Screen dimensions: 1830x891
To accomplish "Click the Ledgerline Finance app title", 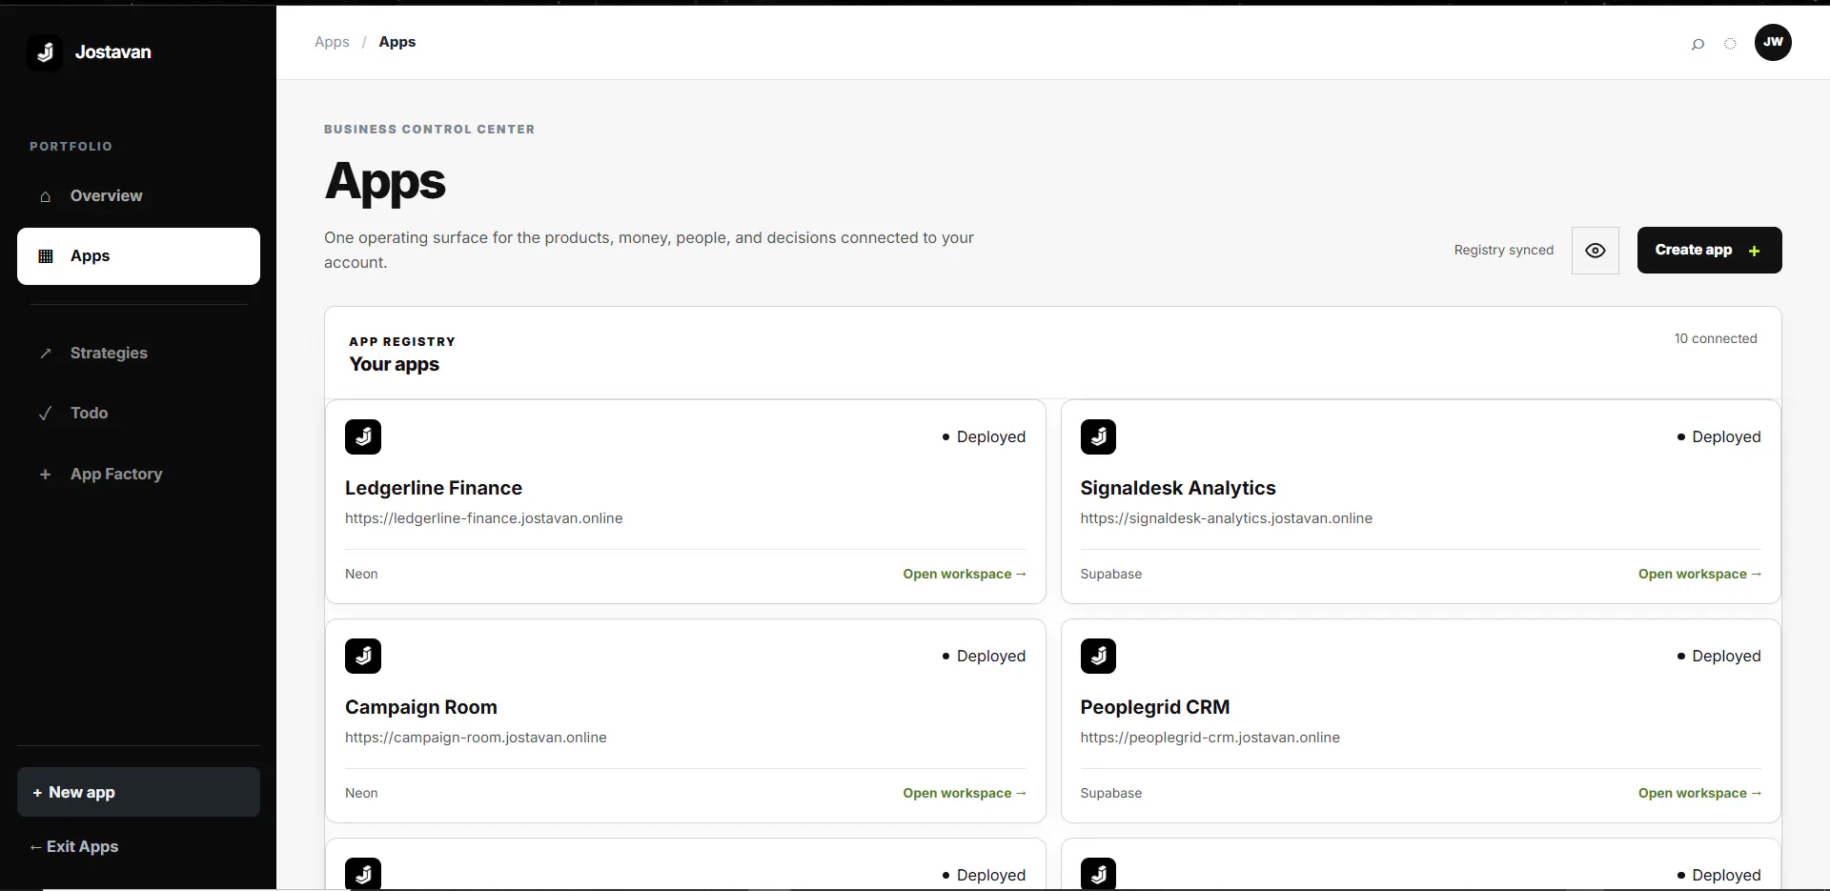I will 434,488.
